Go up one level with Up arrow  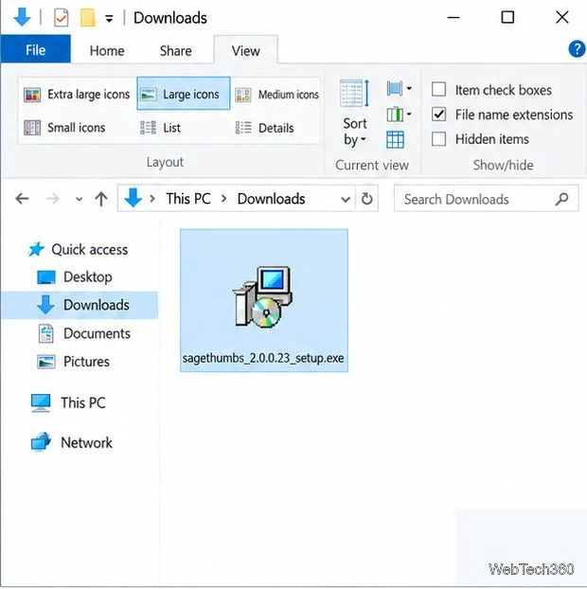point(101,199)
